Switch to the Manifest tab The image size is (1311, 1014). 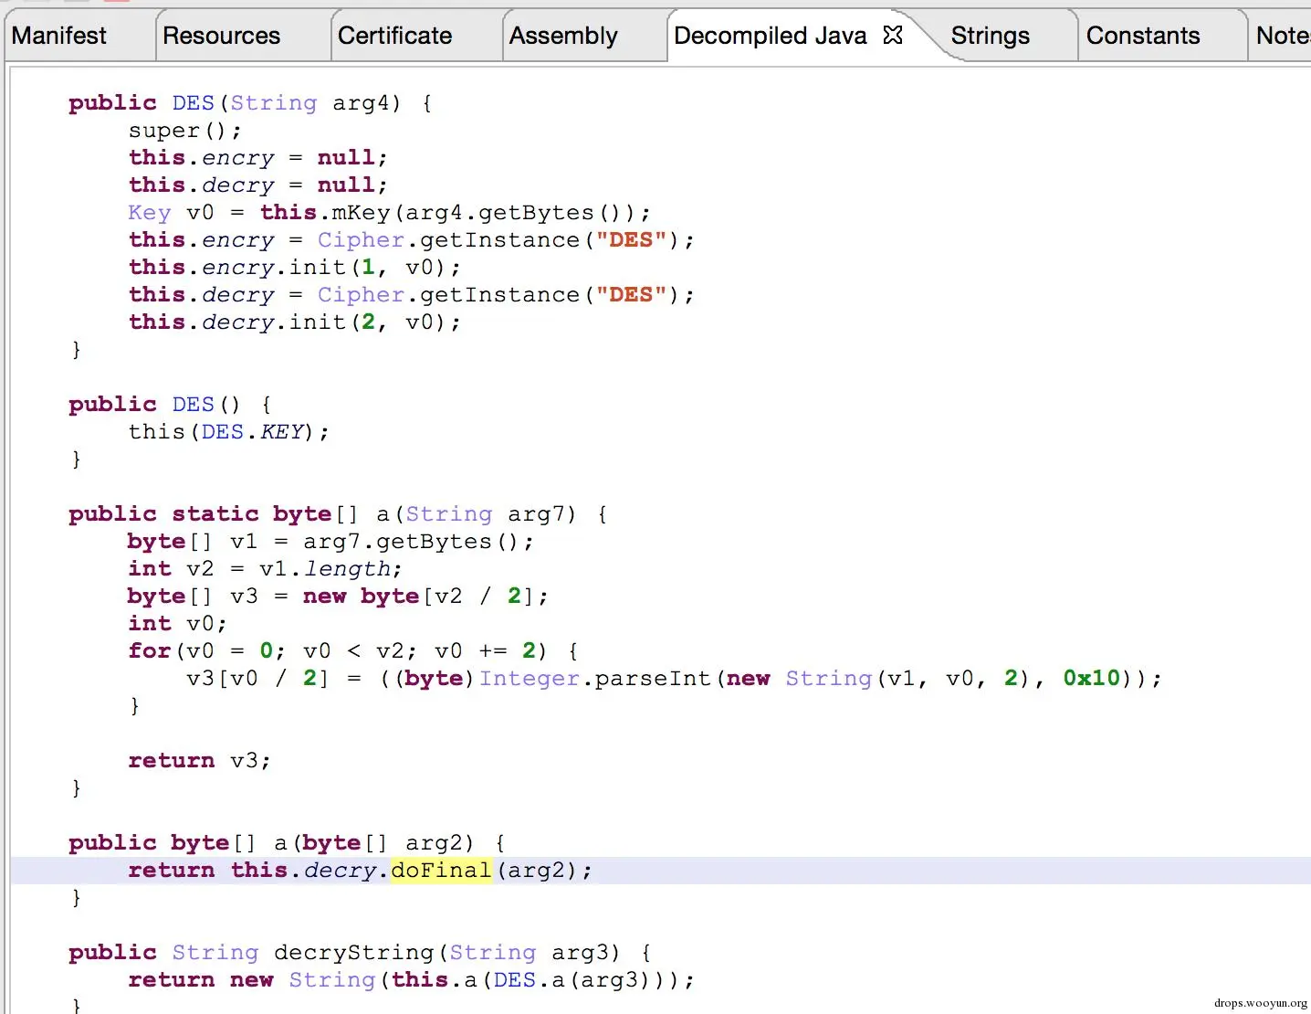(59, 36)
